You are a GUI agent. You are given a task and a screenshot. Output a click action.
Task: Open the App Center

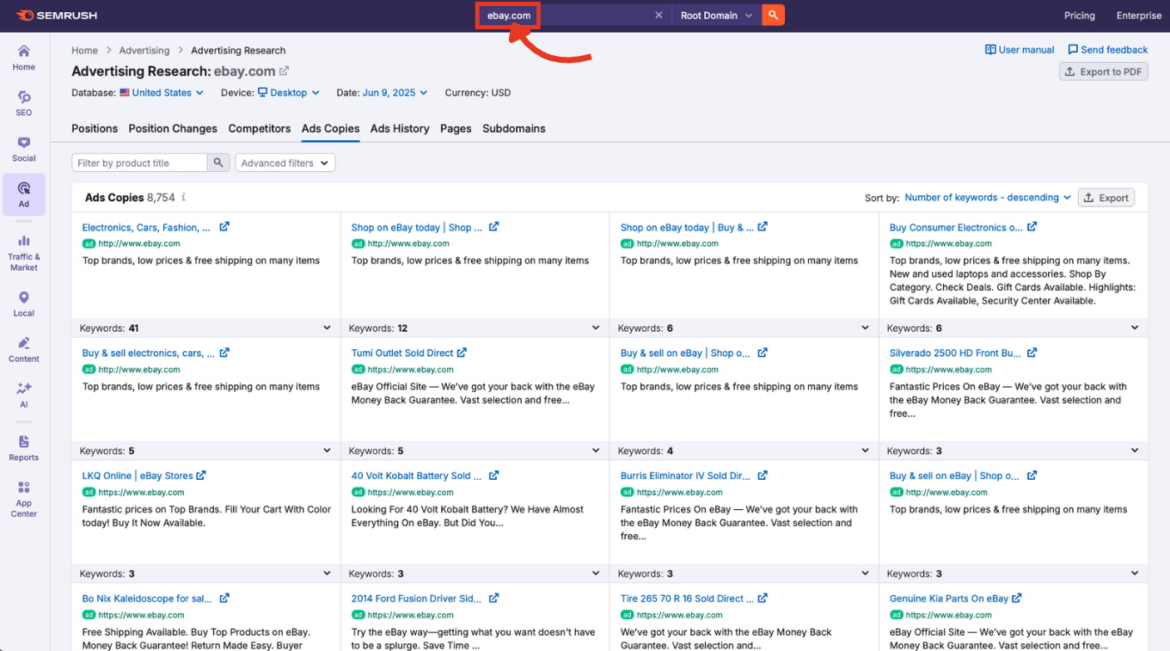click(x=23, y=497)
